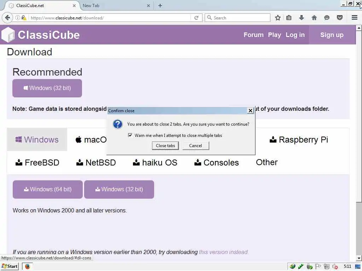Focus the browser Search box
362x271 pixels.
pos(238,18)
